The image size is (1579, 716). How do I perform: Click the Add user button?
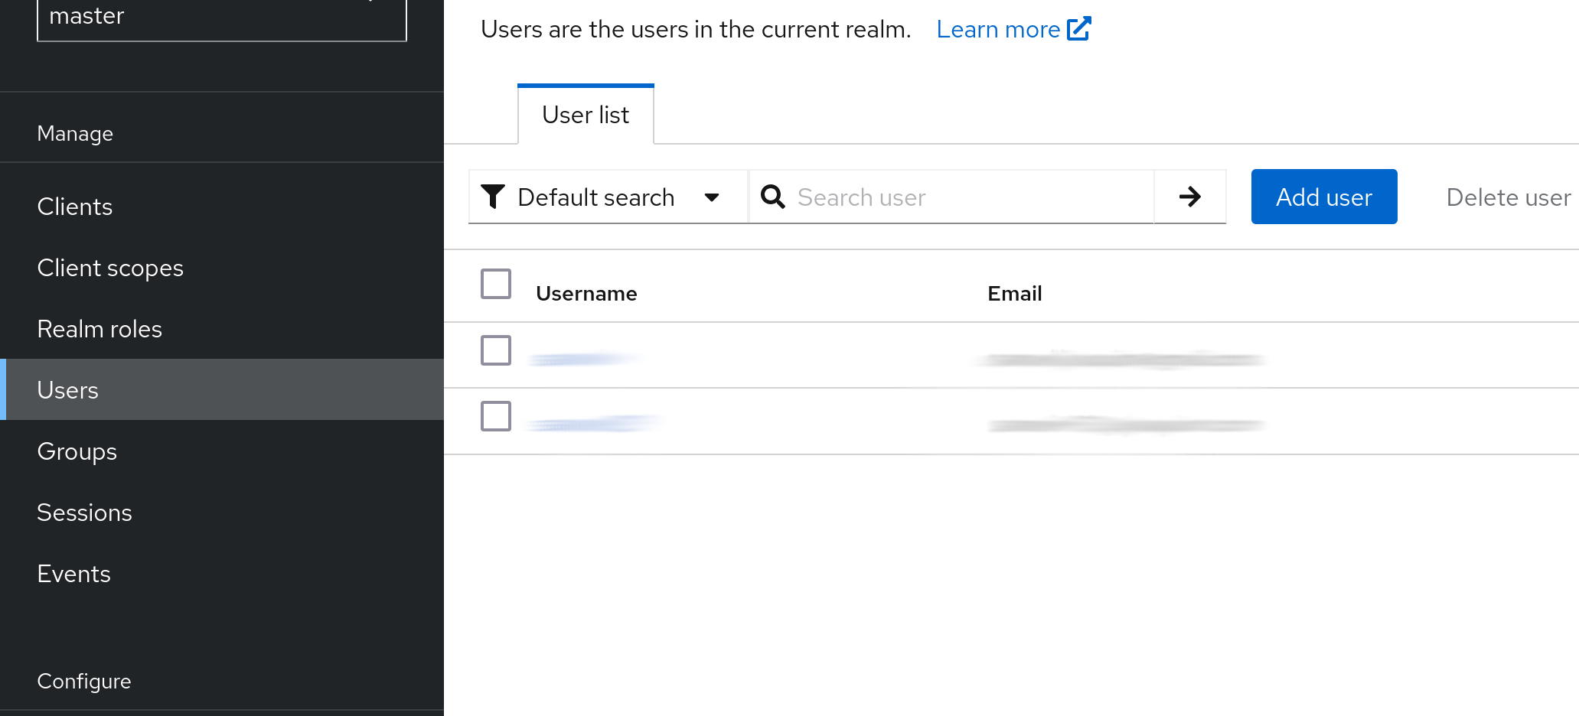(x=1323, y=197)
